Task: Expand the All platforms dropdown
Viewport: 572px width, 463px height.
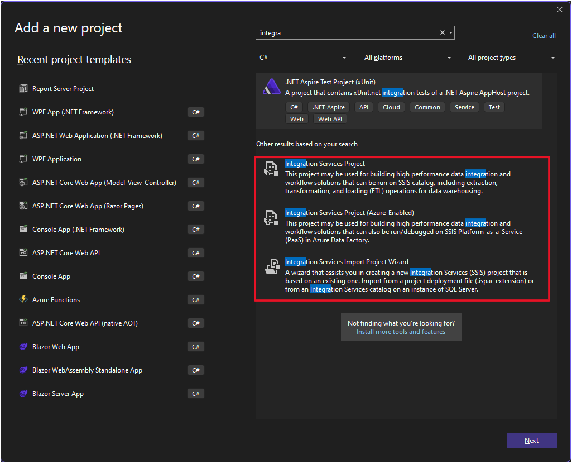Action: click(407, 58)
